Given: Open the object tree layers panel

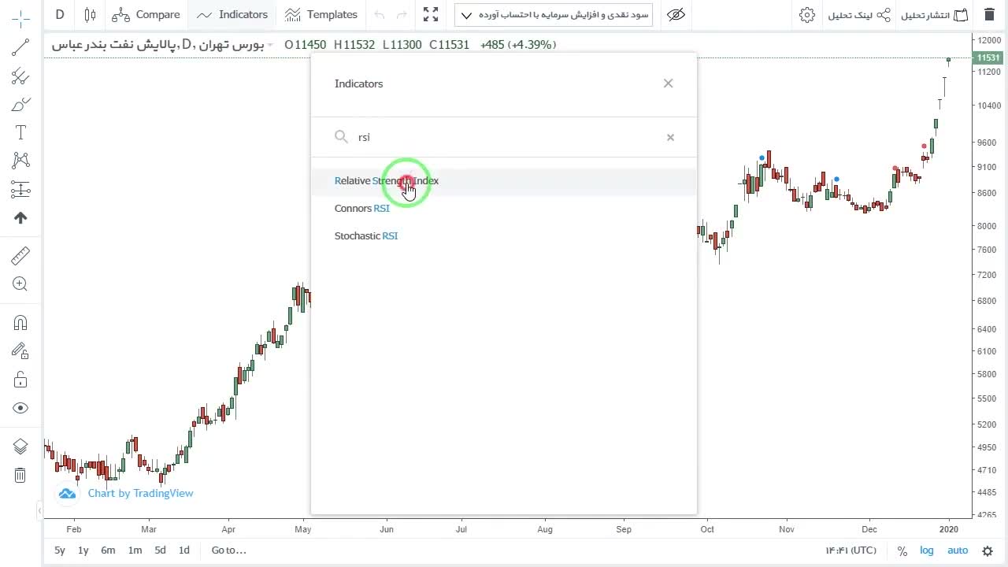Looking at the screenshot, I should [20, 447].
